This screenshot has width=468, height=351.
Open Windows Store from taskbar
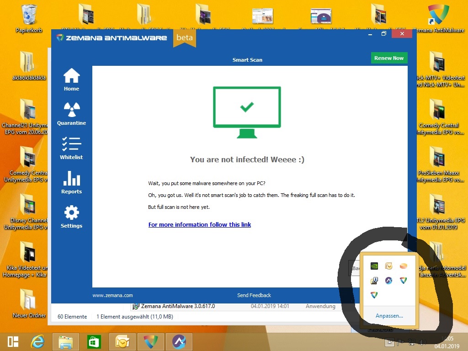(x=94, y=342)
